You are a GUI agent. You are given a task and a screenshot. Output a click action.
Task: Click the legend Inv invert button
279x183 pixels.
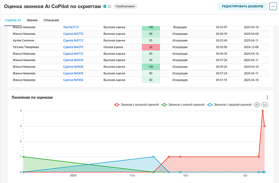[265, 105]
